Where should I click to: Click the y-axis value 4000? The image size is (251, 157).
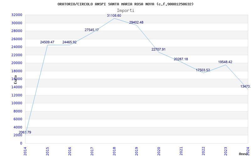pyautogui.click(x=18, y=127)
